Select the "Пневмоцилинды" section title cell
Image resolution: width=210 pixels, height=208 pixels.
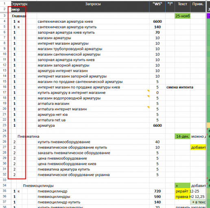click(x=38, y=186)
